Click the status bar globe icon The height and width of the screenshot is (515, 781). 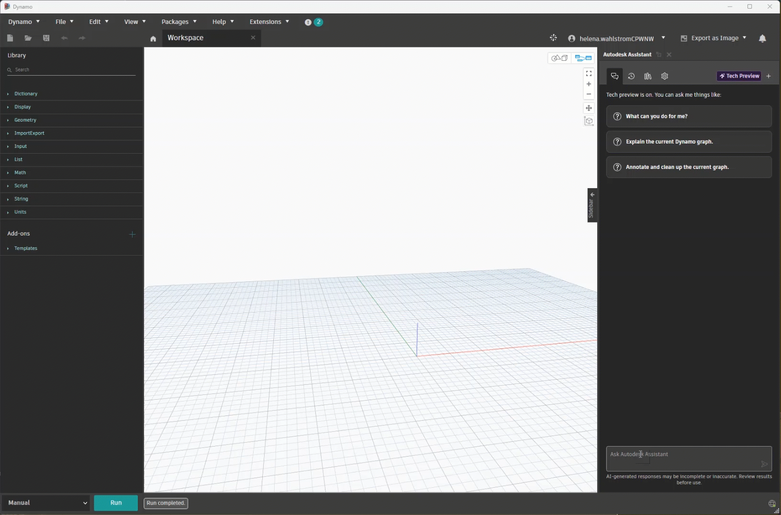[772, 503]
